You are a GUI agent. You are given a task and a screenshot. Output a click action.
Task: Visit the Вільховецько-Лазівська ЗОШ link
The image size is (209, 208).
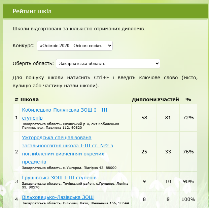[58, 197]
